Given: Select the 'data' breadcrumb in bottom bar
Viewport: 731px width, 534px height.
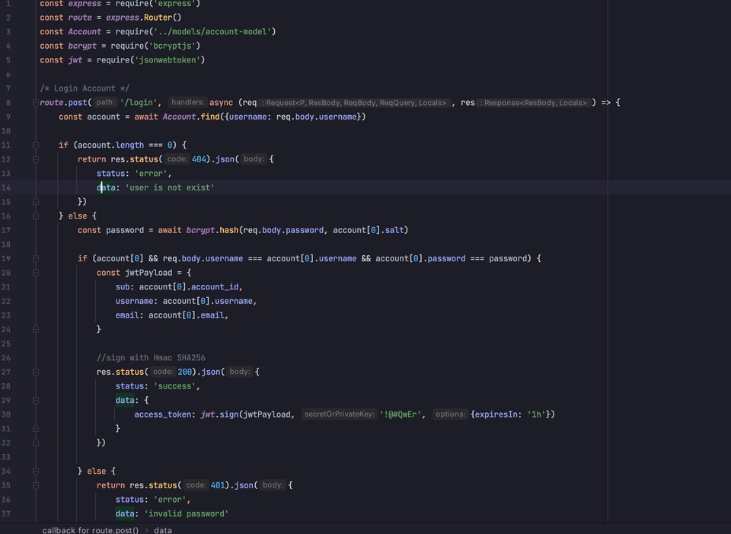Looking at the screenshot, I should [163, 530].
